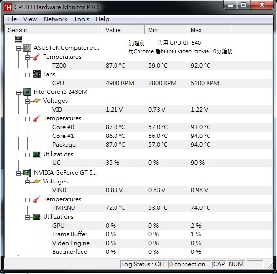Image resolution: width=277 pixels, height=274 pixels.
Task: Click the lightning Voltages icon under Intel Core i5
Action: (37, 101)
